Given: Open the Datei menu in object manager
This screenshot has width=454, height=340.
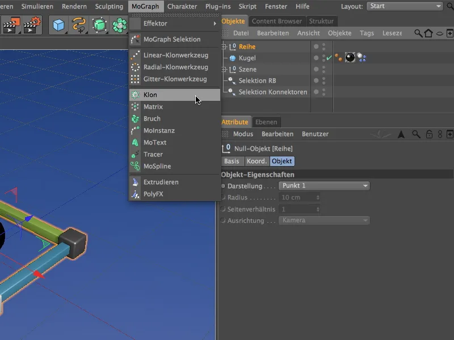Looking at the screenshot, I should [x=241, y=33].
